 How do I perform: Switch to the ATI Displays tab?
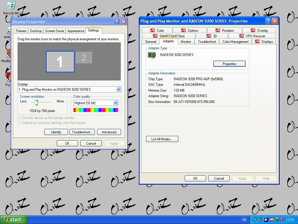point(264,41)
